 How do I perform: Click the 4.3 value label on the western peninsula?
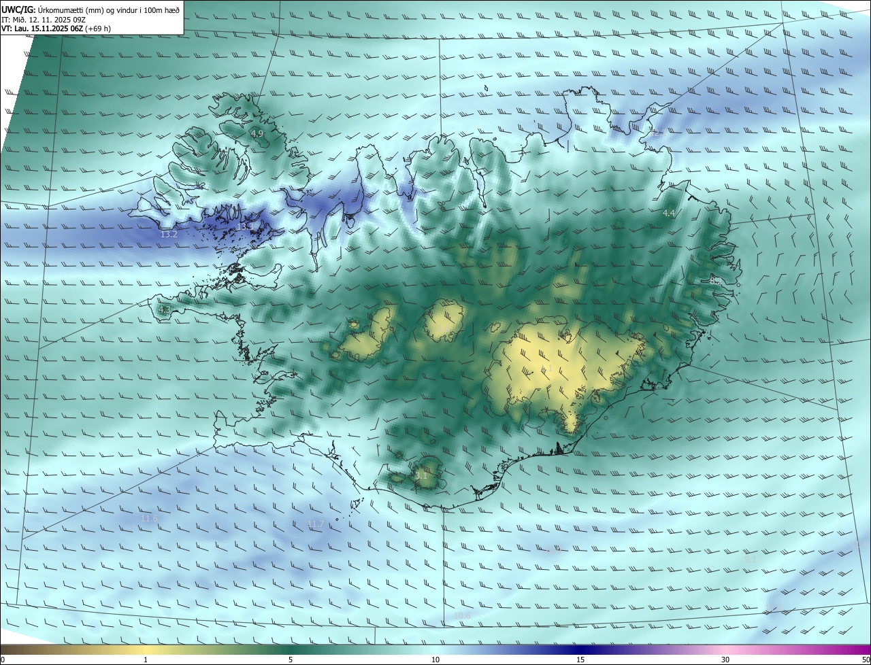(164, 310)
